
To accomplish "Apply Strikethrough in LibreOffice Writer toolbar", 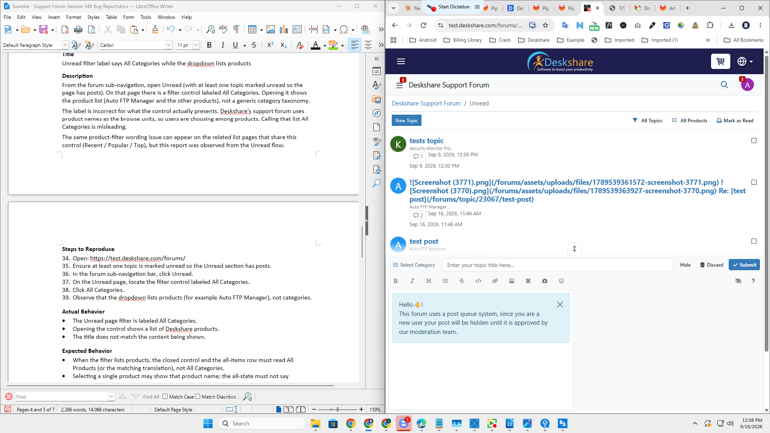I will coord(254,45).
